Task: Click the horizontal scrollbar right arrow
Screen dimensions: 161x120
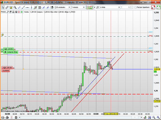Action: pyautogui.click(x=141, y=117)
